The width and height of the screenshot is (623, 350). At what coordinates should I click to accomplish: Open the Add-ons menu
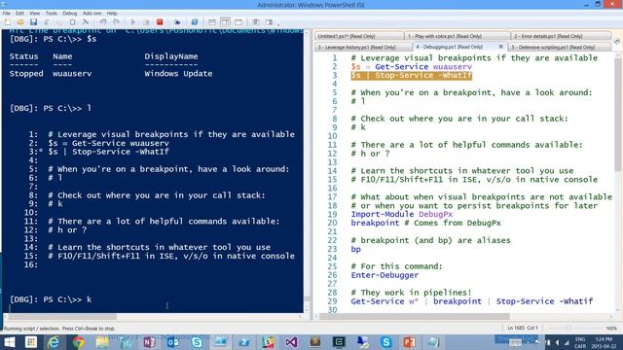pos(92,13)
